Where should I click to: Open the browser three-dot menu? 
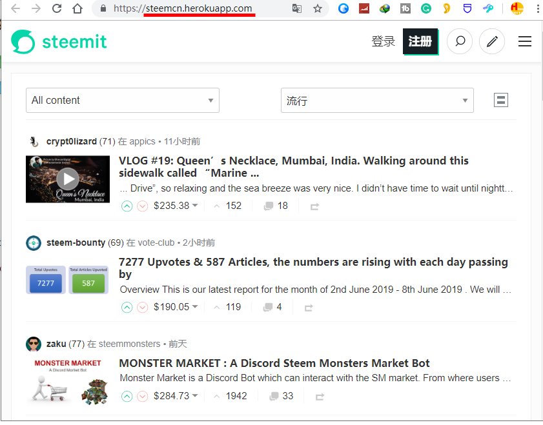coord(538,8)
